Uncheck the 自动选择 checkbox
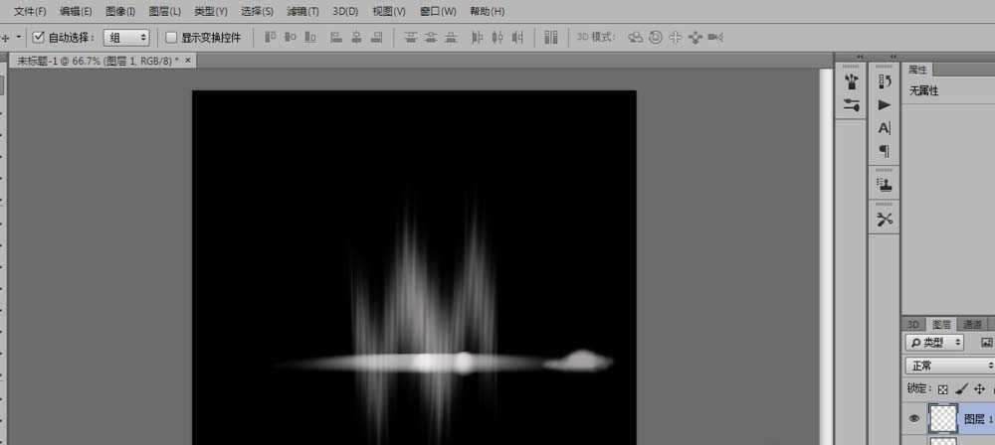This screenshot has height=445, width=995. [x=39, y=38]
